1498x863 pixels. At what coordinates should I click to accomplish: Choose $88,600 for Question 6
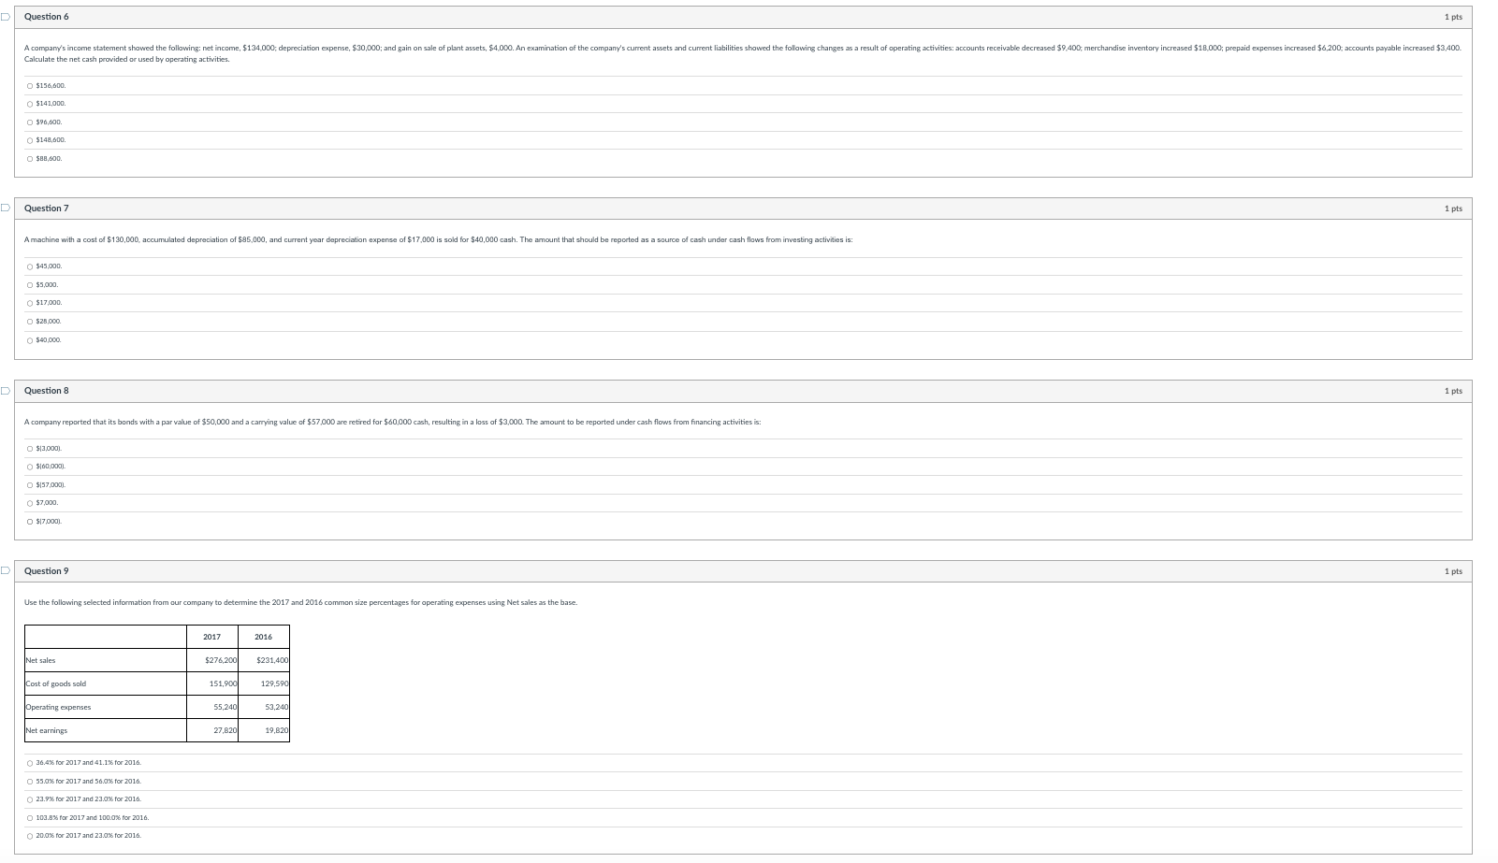[x=30, y=158]
